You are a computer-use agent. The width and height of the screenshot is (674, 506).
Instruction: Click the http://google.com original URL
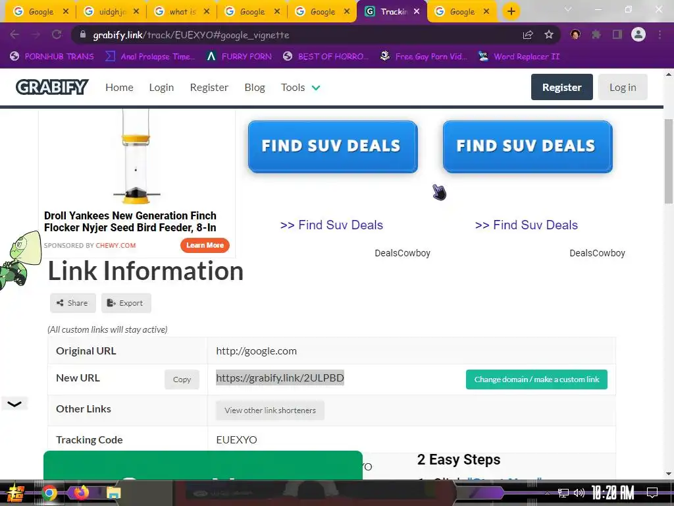(256, 351)
